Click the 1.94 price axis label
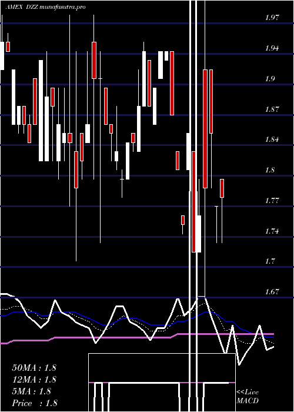The height and width of the screenshot is (412, 294). (272, 48)
